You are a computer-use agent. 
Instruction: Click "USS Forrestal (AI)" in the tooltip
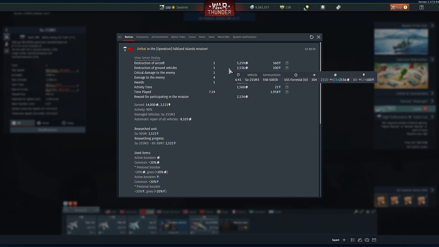[x=296, y=80]
